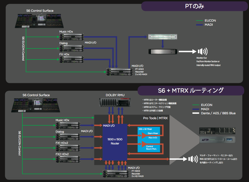Click the 1500 x 1500 Router block
The height and width of the screenshot is (182, 249).
[115, 142]
